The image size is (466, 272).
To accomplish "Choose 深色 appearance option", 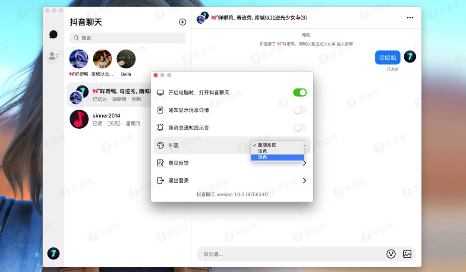I will [277, 157].
